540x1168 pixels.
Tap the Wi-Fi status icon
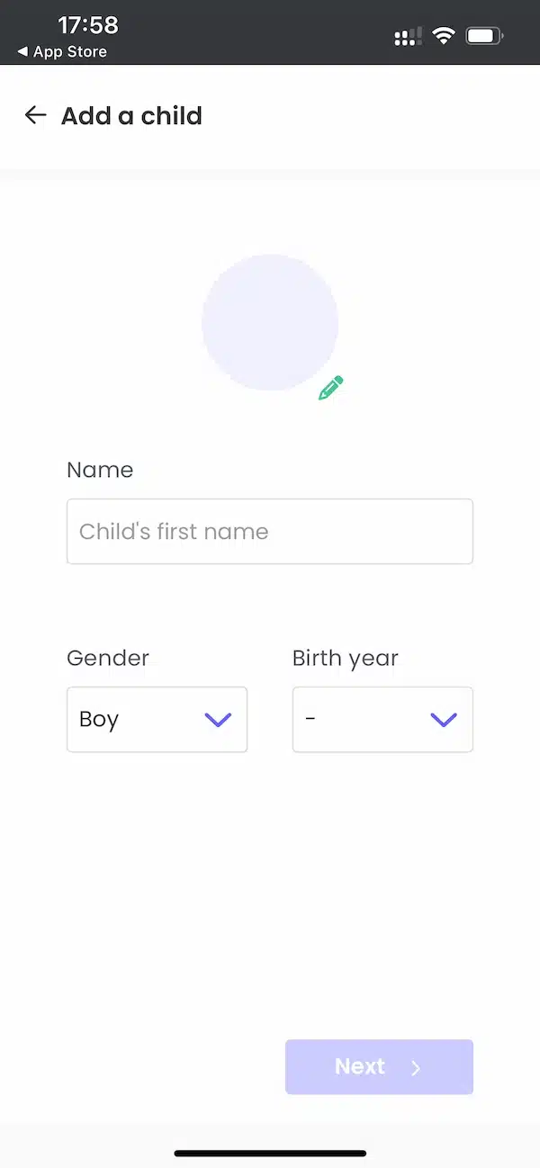[x=444, y=36]
